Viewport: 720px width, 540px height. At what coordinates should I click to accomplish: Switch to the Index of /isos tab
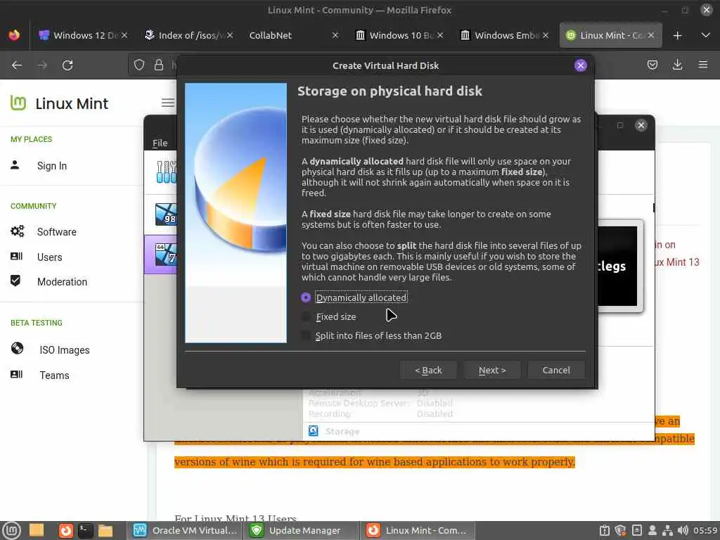click(x=188, y=35)
